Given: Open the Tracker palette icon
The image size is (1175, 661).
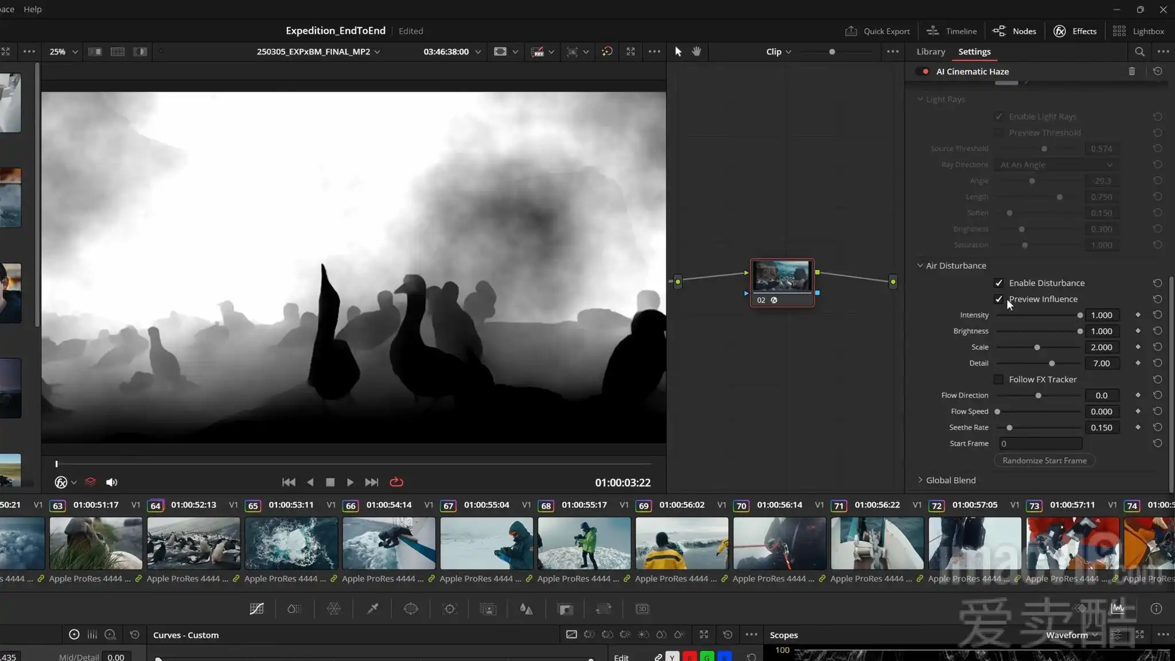Looking at the screenshot, I should (x=450, y=609).
